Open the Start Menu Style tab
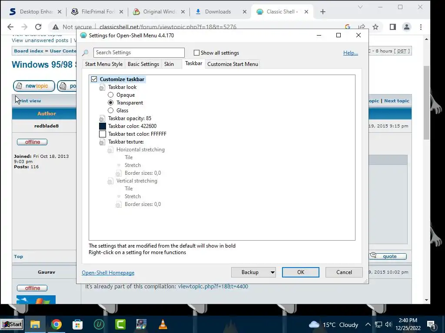 tap(104, 64)
